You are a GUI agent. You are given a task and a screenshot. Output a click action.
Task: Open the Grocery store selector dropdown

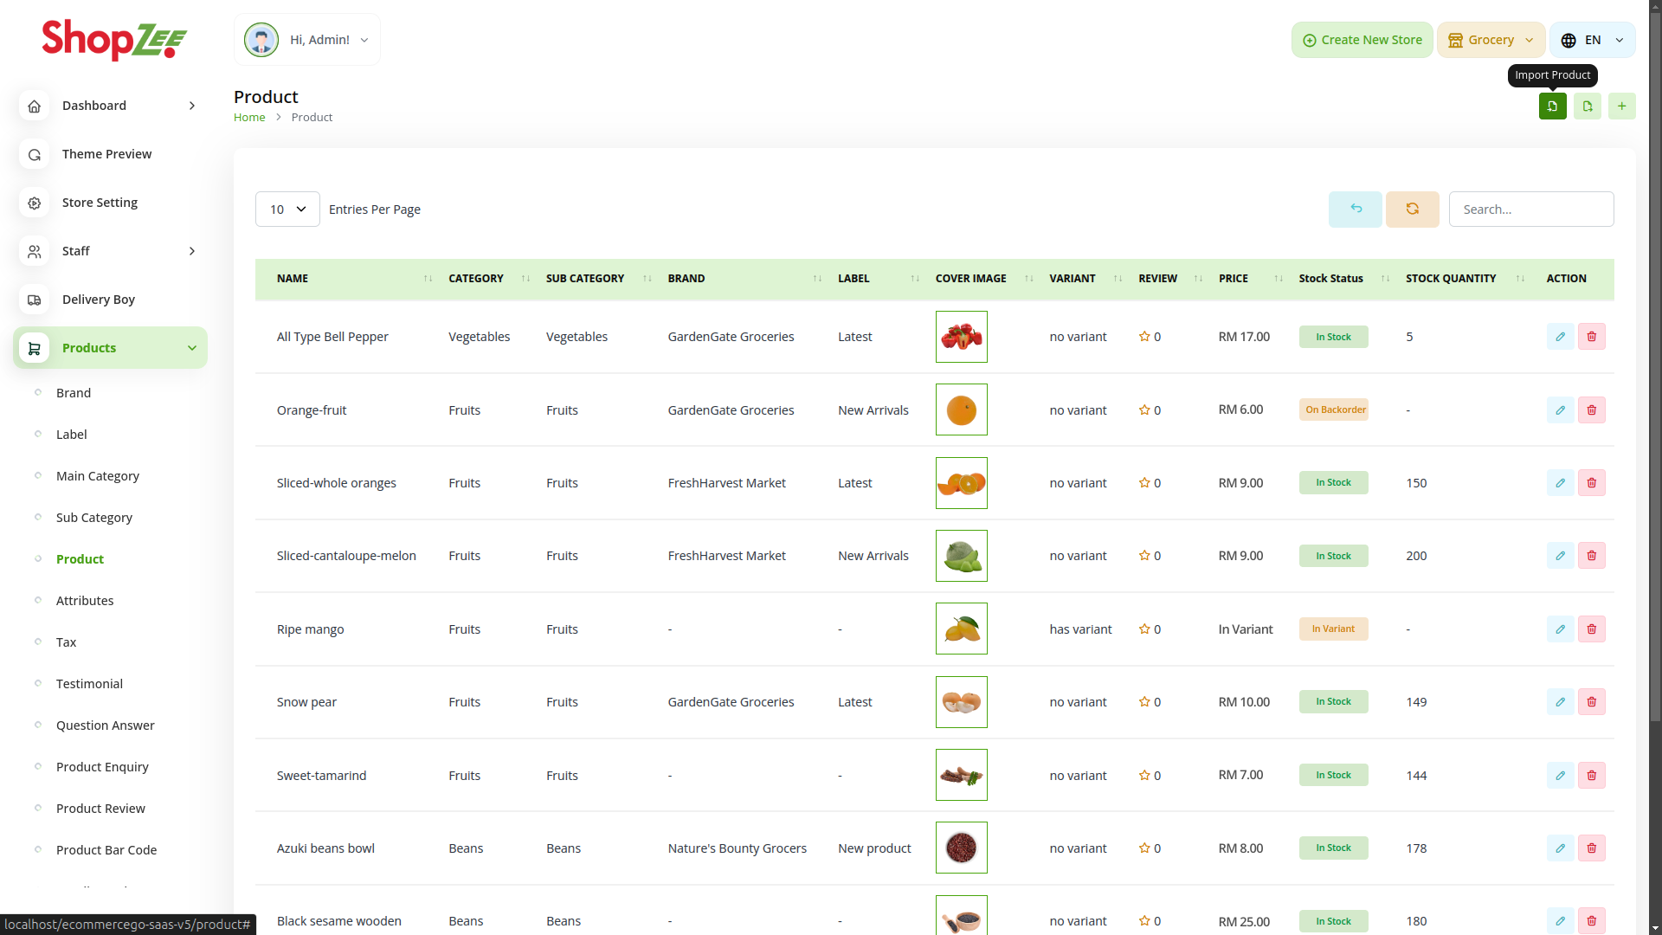(1491, 41)
